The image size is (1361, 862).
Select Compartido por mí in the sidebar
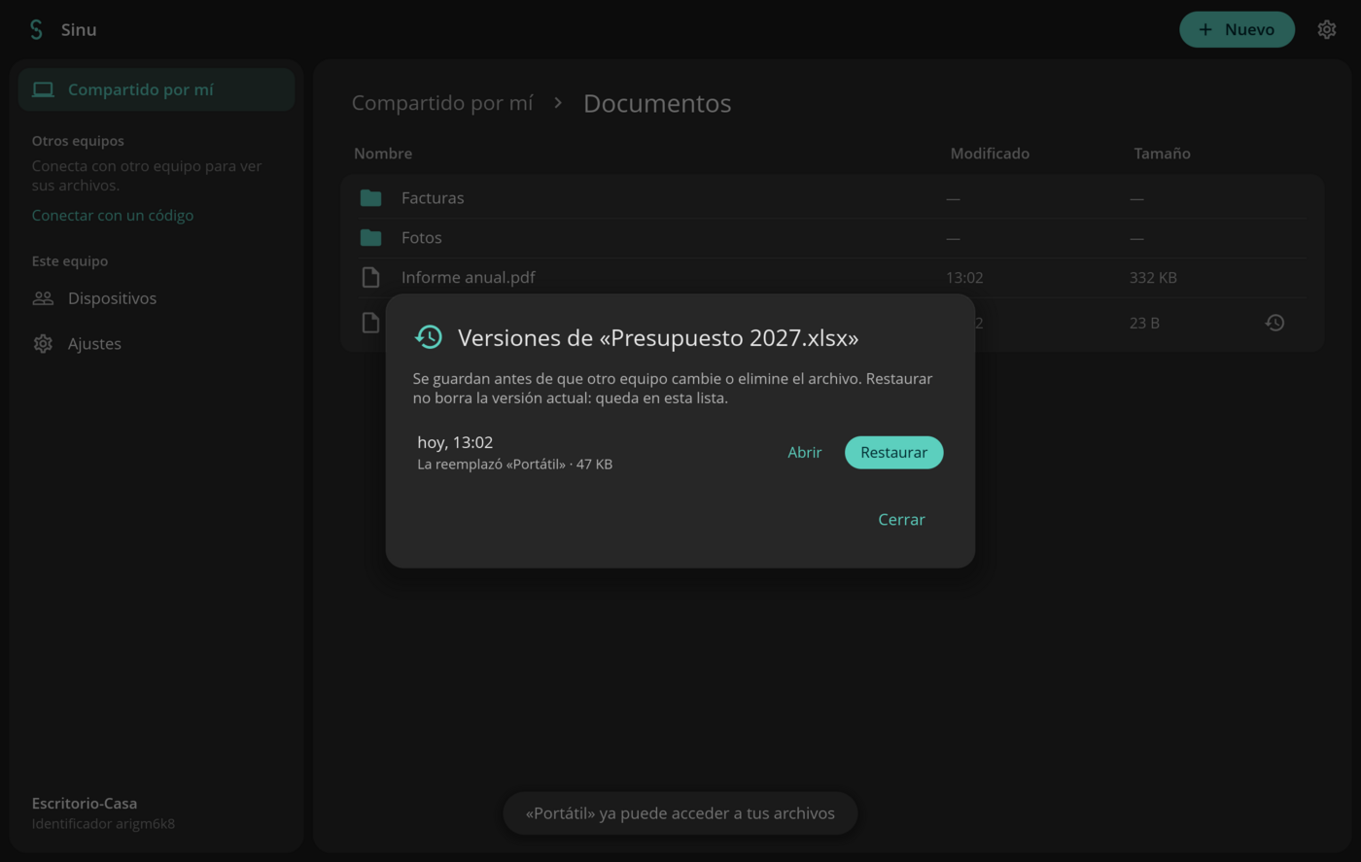click(x=157, y=89)
